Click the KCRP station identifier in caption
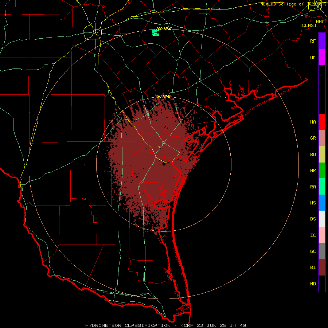328x328 pixels. point(187,325)
